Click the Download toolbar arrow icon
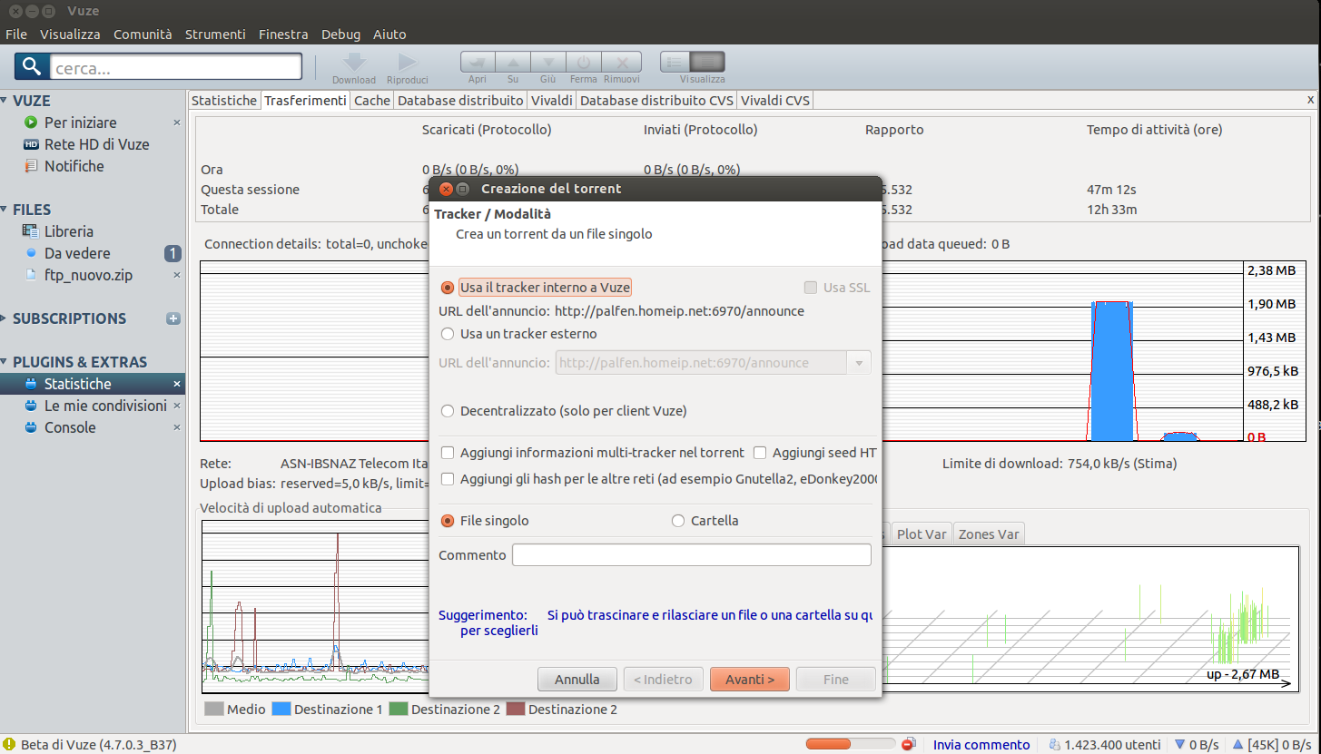The height and width of the screenshot is (754, 1321). pos(354,62)
